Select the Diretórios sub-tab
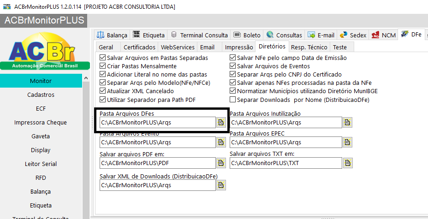This screenshot has width=428, height=219. pyautogui.click(x=272, y=47)
